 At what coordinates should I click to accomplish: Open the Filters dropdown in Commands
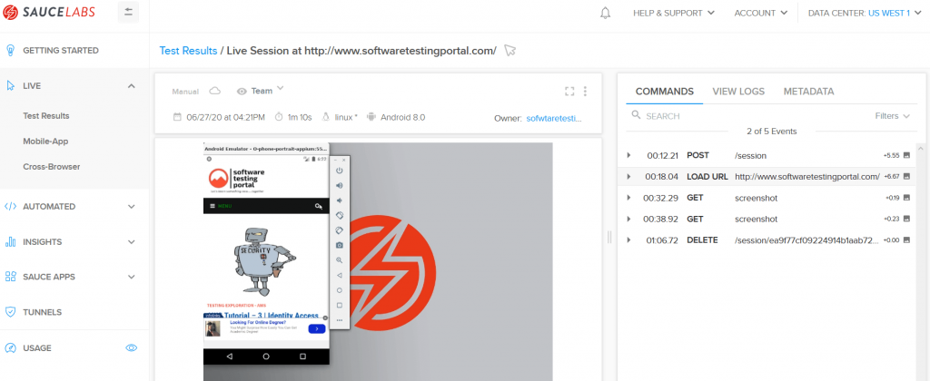tap(893, 116)
